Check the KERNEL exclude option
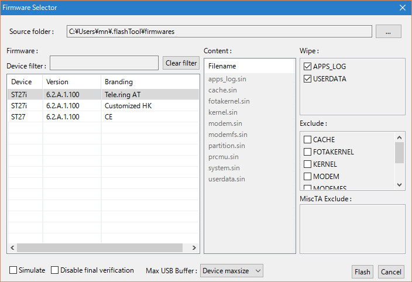Screen dimensions: 412x282 tap(308, 164)
